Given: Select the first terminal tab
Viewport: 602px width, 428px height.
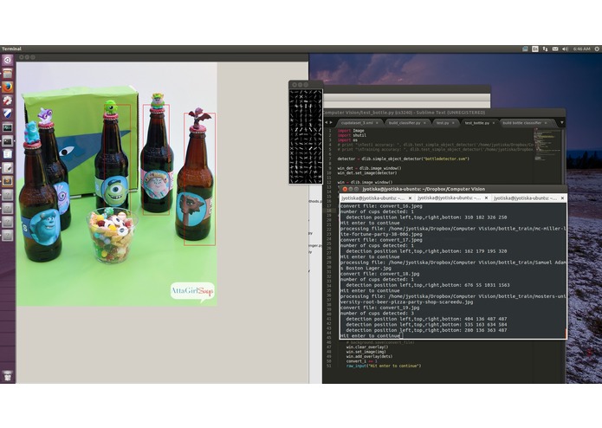Looking at the screenshot, I should click(x=377, y=198).
